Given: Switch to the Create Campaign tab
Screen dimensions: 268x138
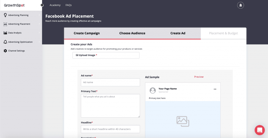Looking at the screenshot, I should pyautogui.click(x=87, y=33).
